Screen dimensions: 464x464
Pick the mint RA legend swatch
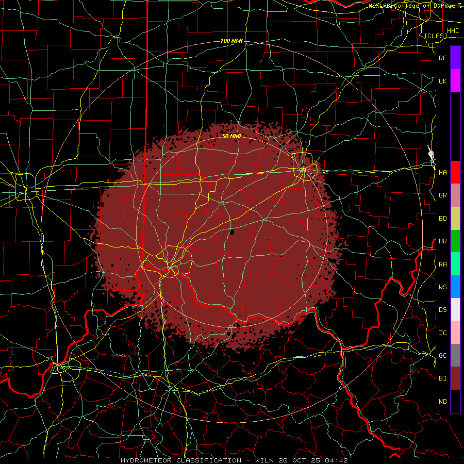tap(455, 264)
